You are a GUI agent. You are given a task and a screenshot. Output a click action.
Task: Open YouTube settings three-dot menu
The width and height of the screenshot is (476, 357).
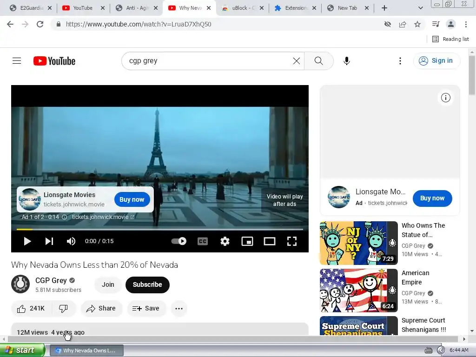400,61
